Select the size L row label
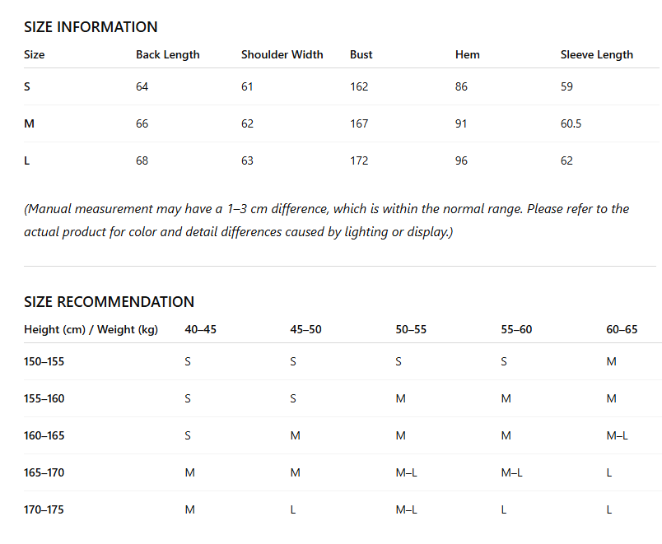Screen dimensions: 662x544 coord(26,160)
